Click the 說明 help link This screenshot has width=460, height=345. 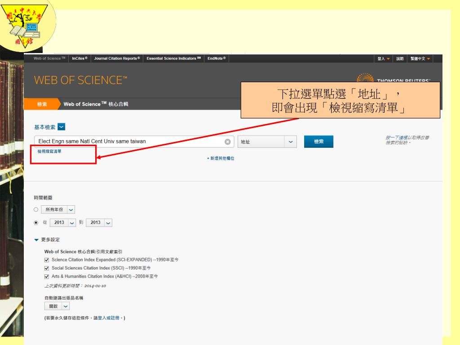(400, 59)
